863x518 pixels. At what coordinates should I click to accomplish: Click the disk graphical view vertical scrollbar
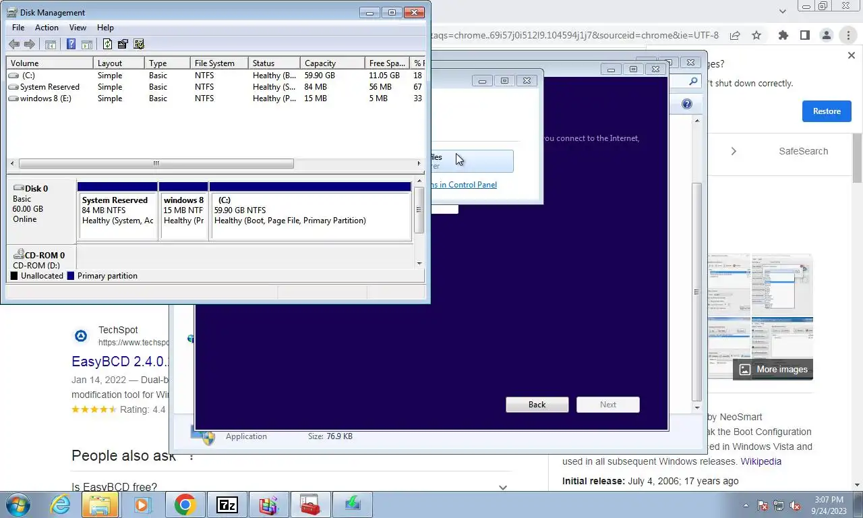point(419,210)
